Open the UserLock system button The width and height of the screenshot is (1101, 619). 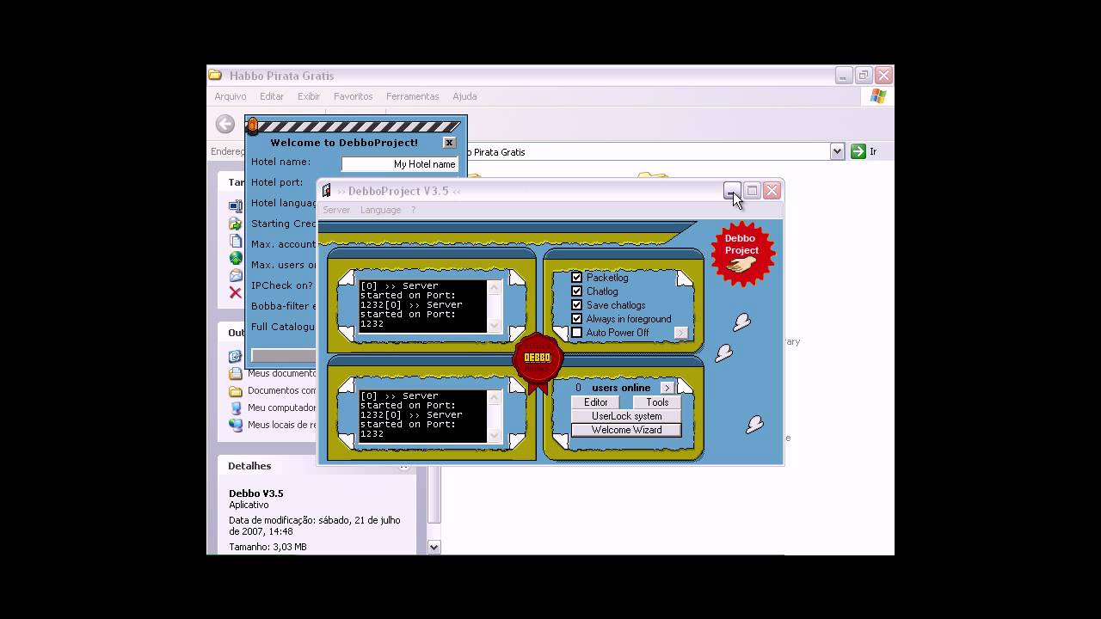click(626, 416)
